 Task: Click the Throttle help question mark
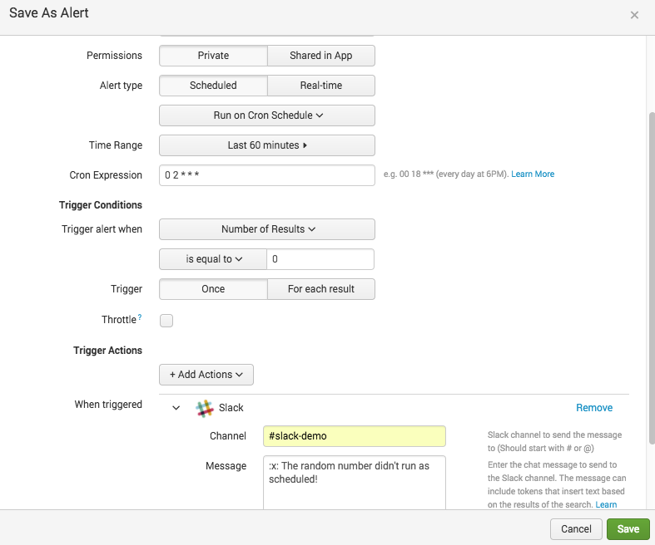click(138, 318)
